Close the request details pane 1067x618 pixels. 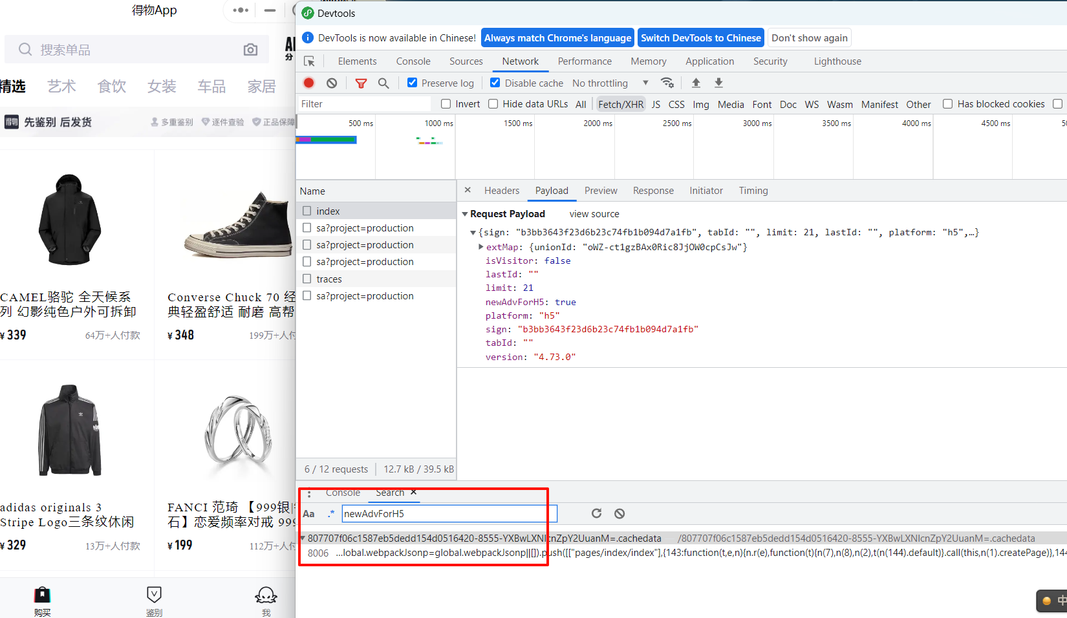coord(468,190)
